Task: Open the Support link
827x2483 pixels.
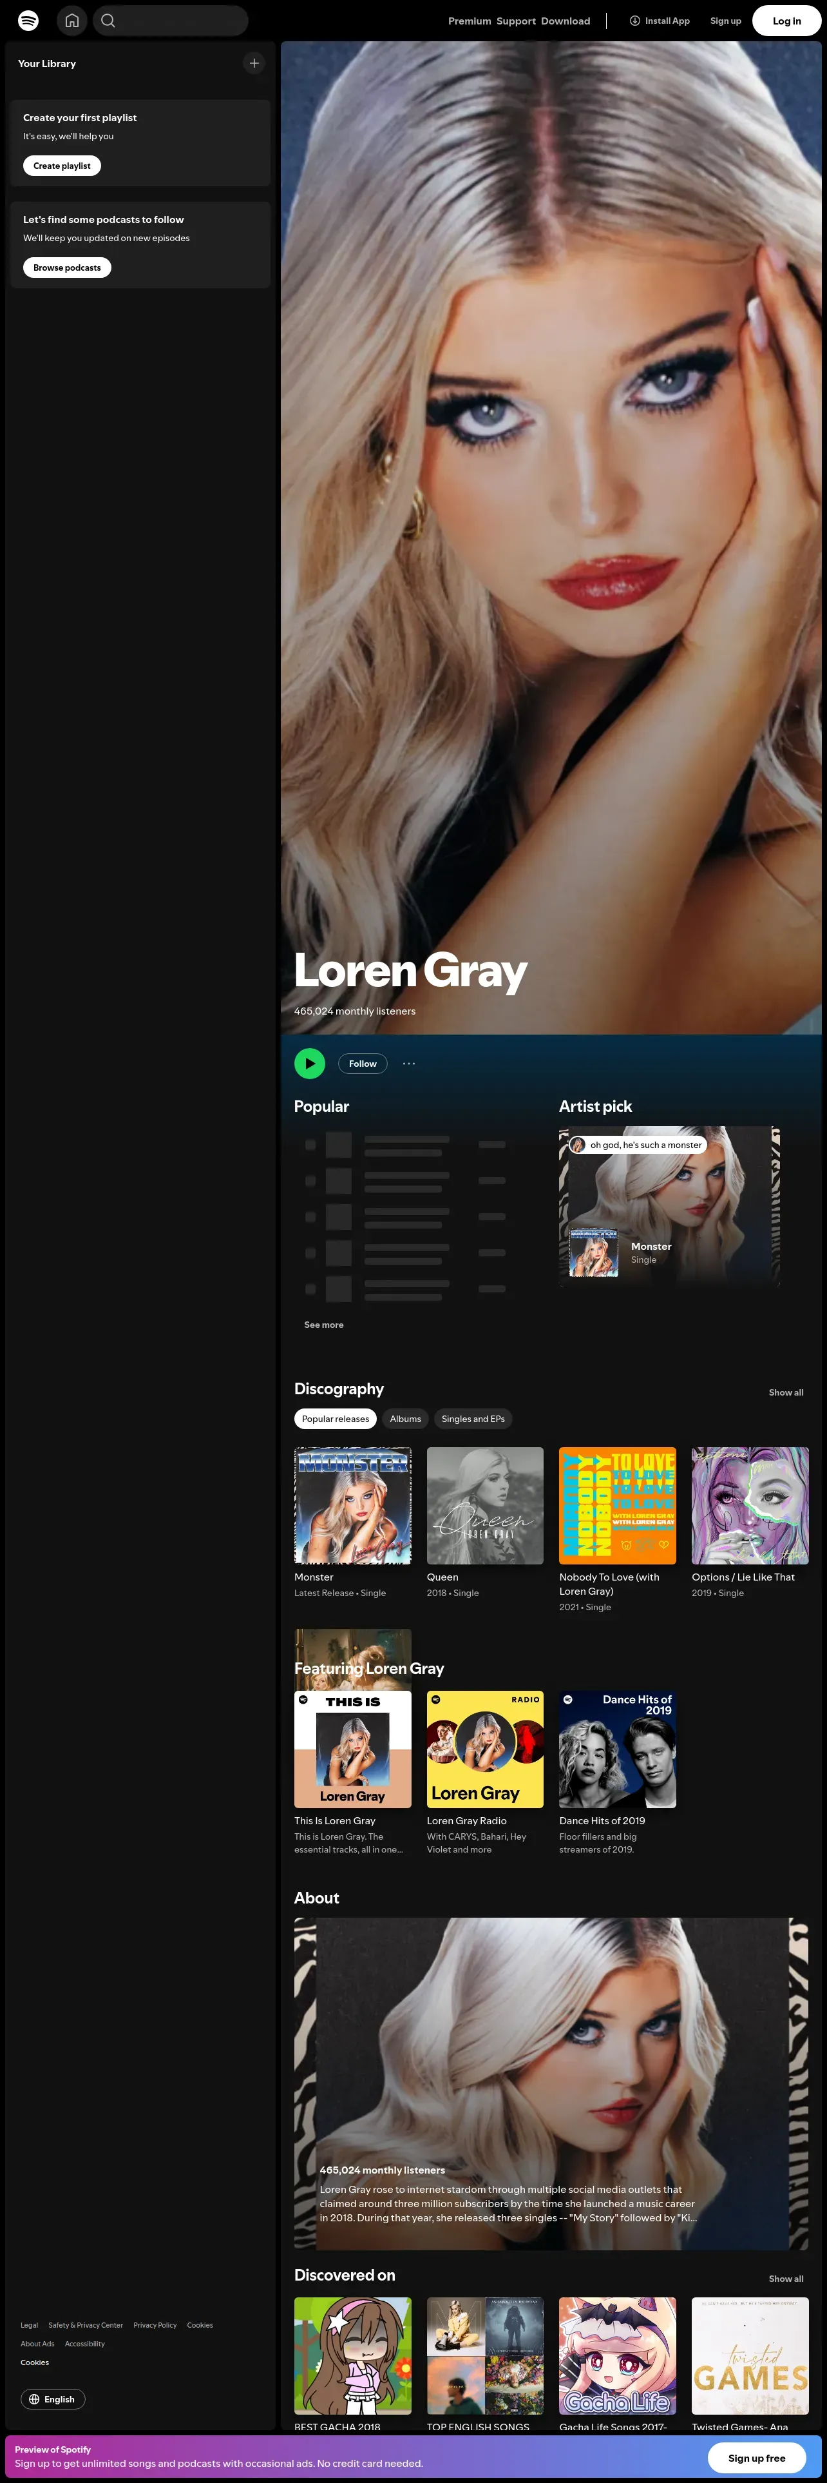Action: (516, 21)
